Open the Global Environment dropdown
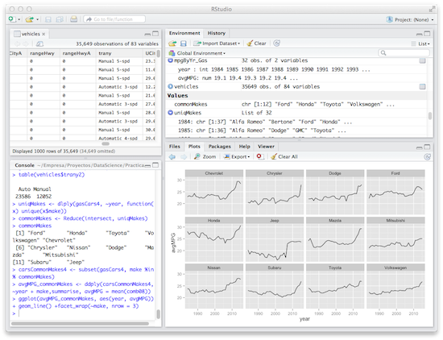The height and width of the screenshot is (340, 443). (x=197, y=53)
